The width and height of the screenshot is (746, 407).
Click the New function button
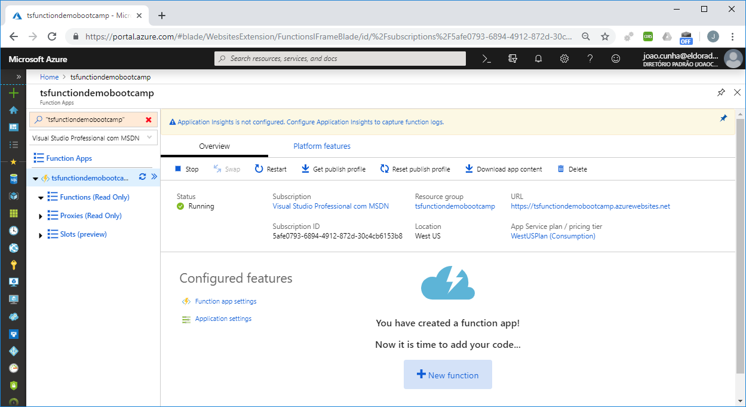pos(448,375)
